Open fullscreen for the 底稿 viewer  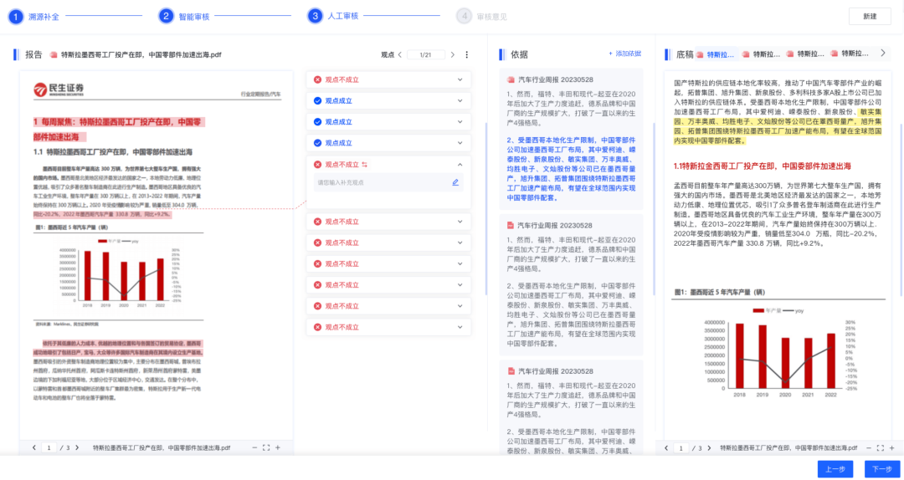pyautogui.click(x=881, y=447)
